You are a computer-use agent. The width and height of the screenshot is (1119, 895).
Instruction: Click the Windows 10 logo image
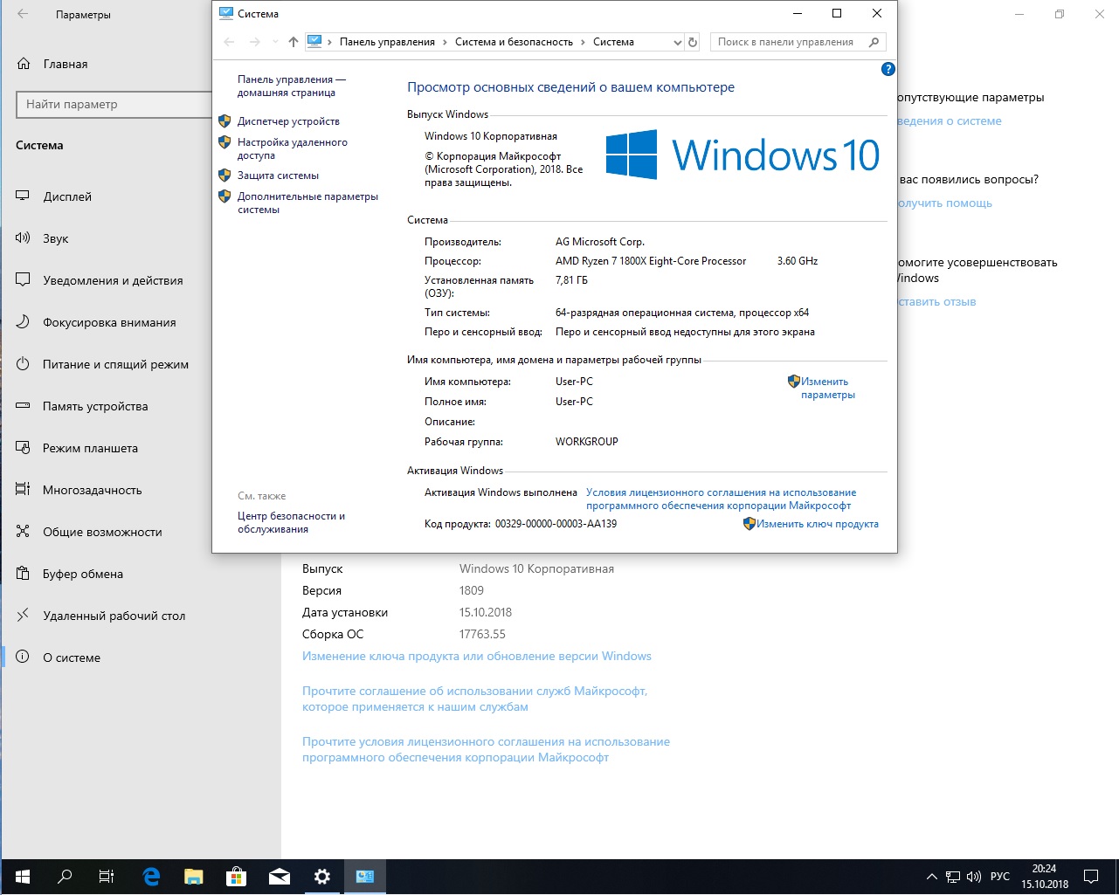tap(742, 155)
